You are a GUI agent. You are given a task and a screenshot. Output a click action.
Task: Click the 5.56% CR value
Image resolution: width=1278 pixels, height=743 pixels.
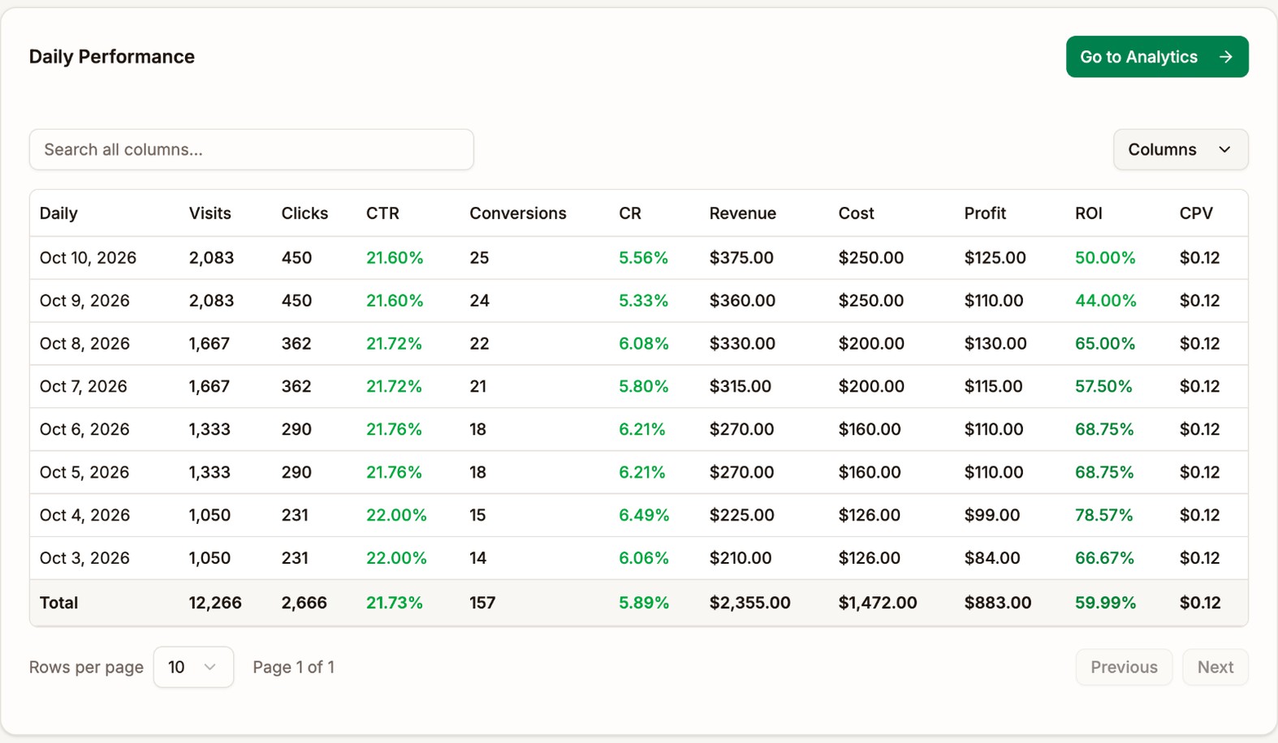point(643,258)
